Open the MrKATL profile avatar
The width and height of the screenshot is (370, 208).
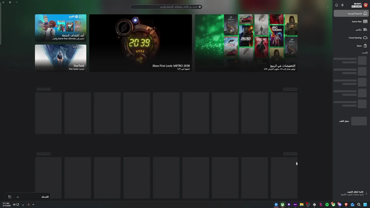click(x=366, y=5)
